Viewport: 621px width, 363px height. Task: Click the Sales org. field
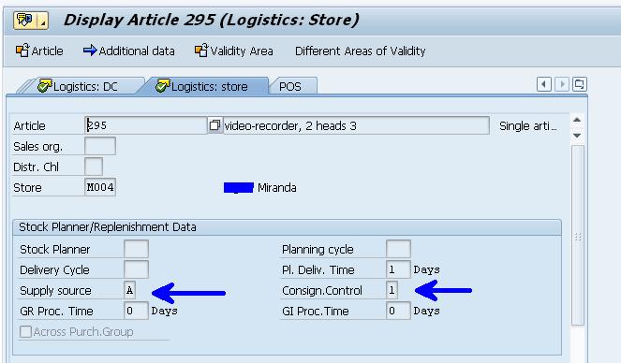point(100,146)
